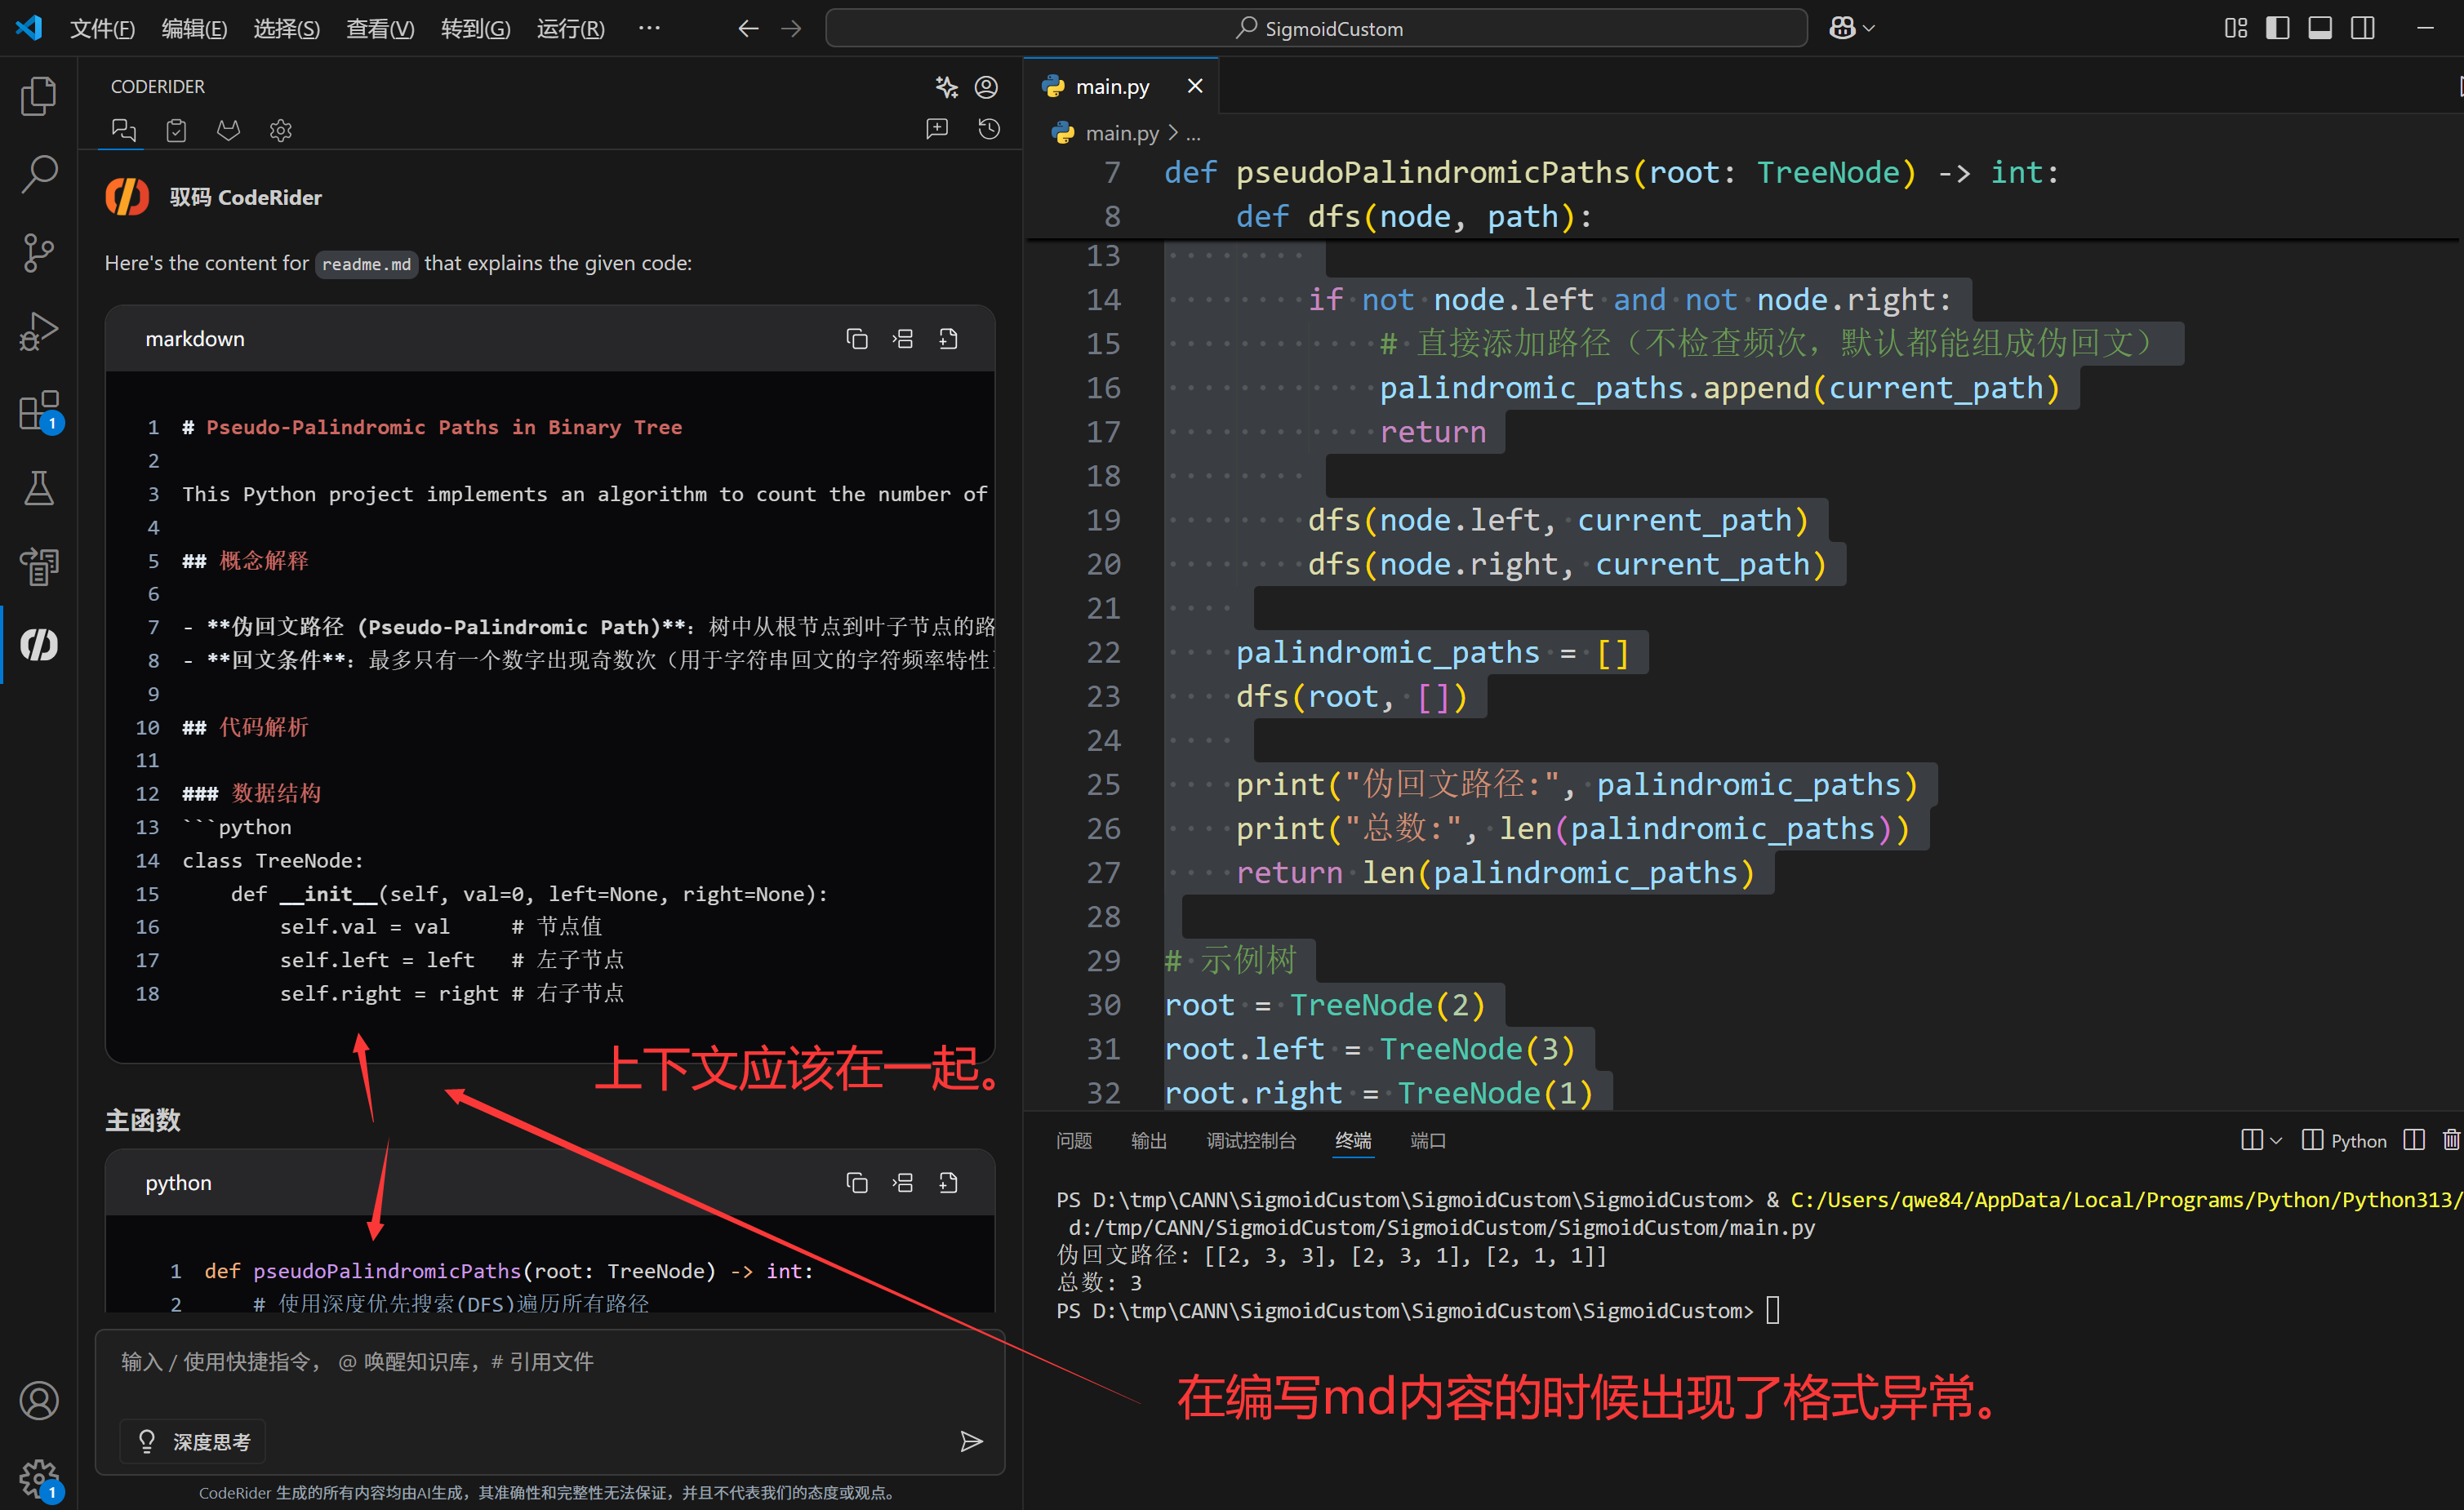The width and height of the screenshot is (2464, 1510).
Task: Open the Copilot dropdown in title bar
Action: click(1851, 28)
